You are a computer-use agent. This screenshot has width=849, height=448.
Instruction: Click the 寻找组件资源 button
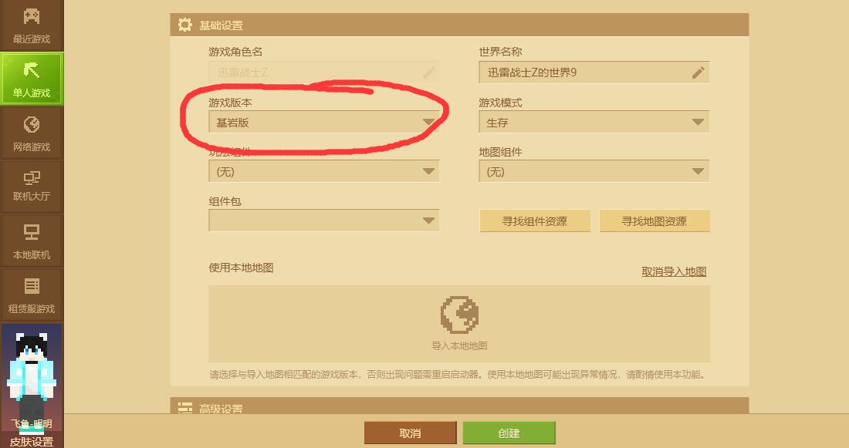[535, 221]
